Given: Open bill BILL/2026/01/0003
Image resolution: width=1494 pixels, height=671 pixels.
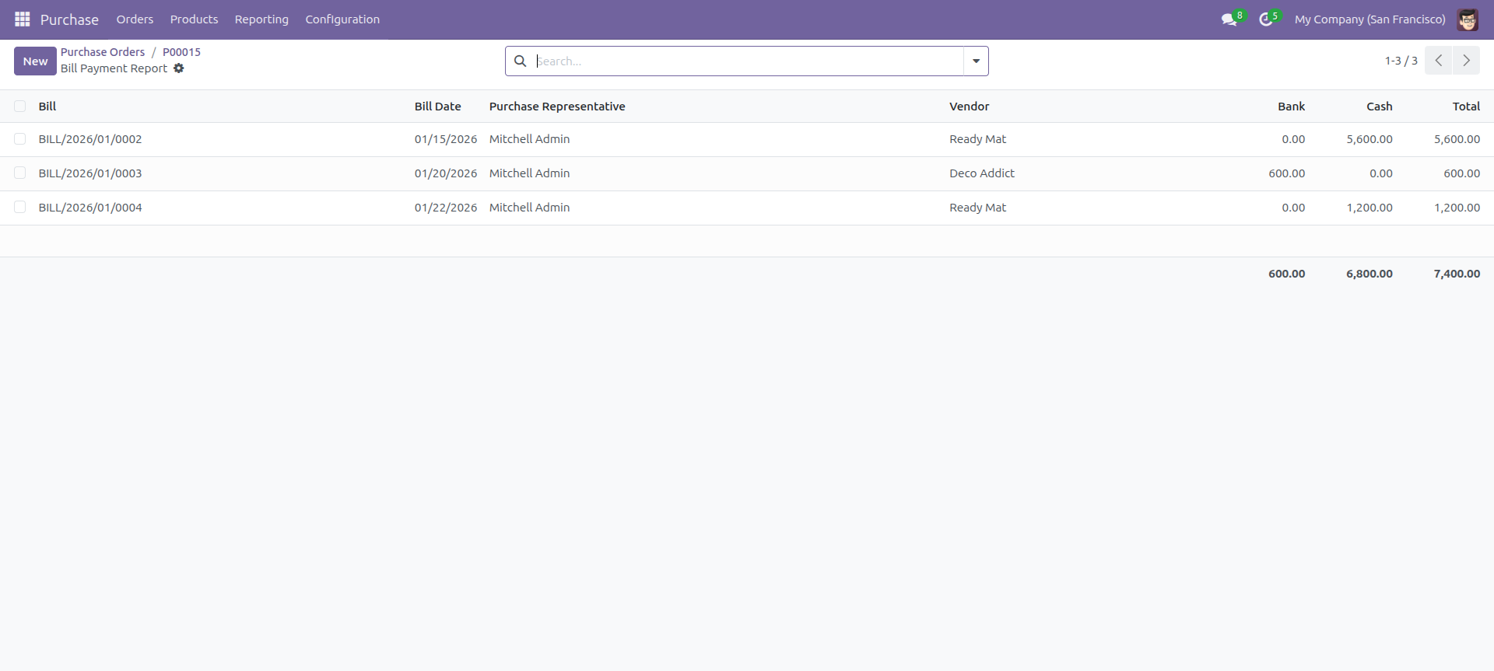Looking at the screenshot, I should [x=90, y=173].
